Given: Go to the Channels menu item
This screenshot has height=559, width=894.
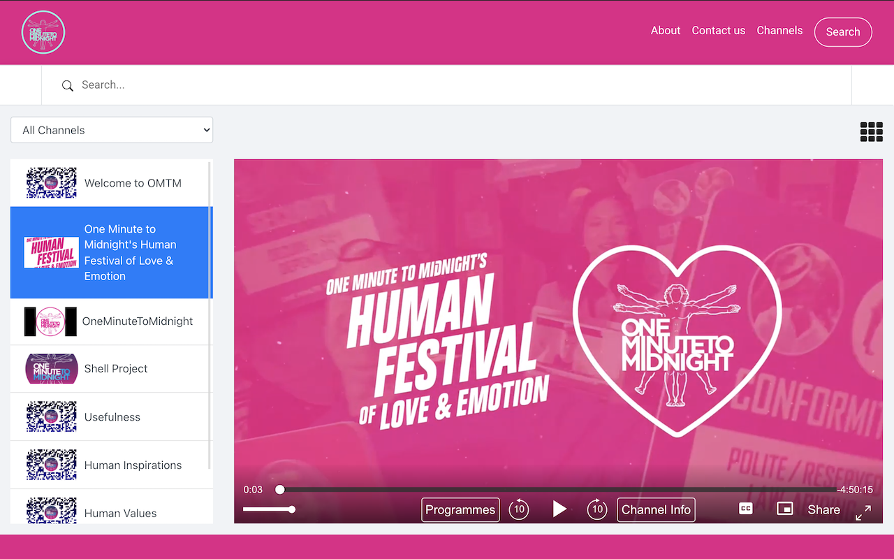Looking at the screenshot, I should tap(779, 31).
